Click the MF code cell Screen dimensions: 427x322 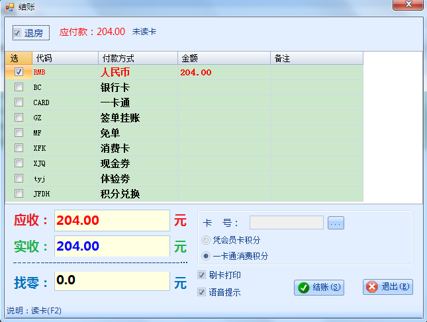[x=66, y=133]
